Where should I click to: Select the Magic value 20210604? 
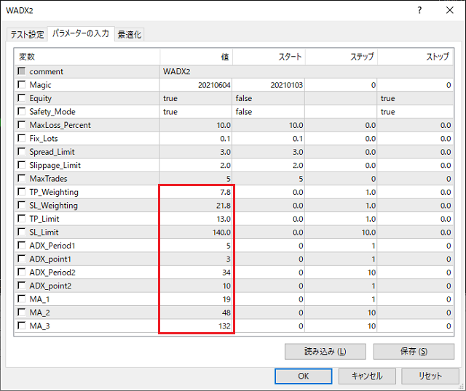coord(196,85)
